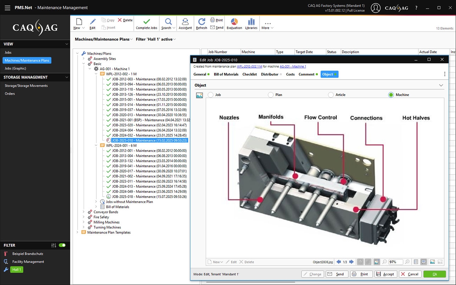
Task: Click the Refresh toolbar icon
Action: pyautogui.click(x=201, y=22)
